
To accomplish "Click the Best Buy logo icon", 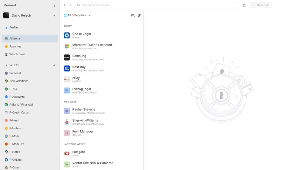I will point(67,68).
